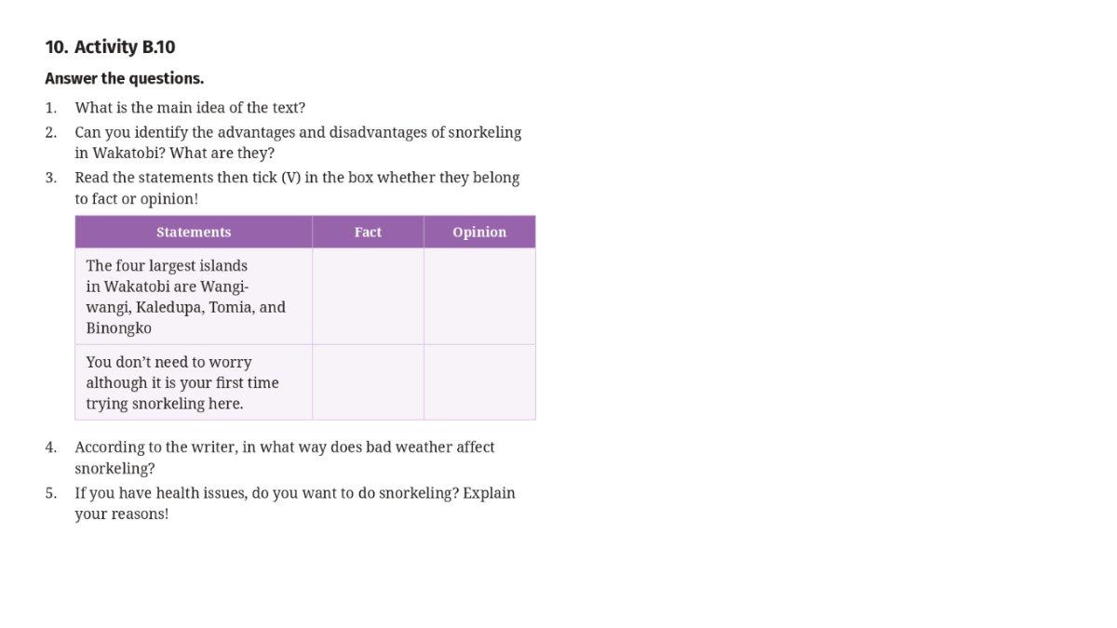Click 'your reasons!' text in question 5

(122, 514)
